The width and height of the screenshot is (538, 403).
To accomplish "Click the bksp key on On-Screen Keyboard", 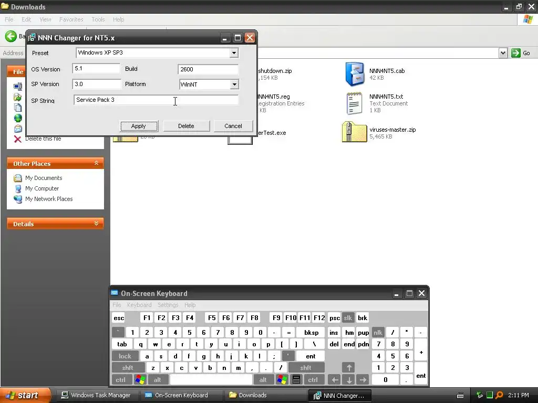I will tap(312, 332).
